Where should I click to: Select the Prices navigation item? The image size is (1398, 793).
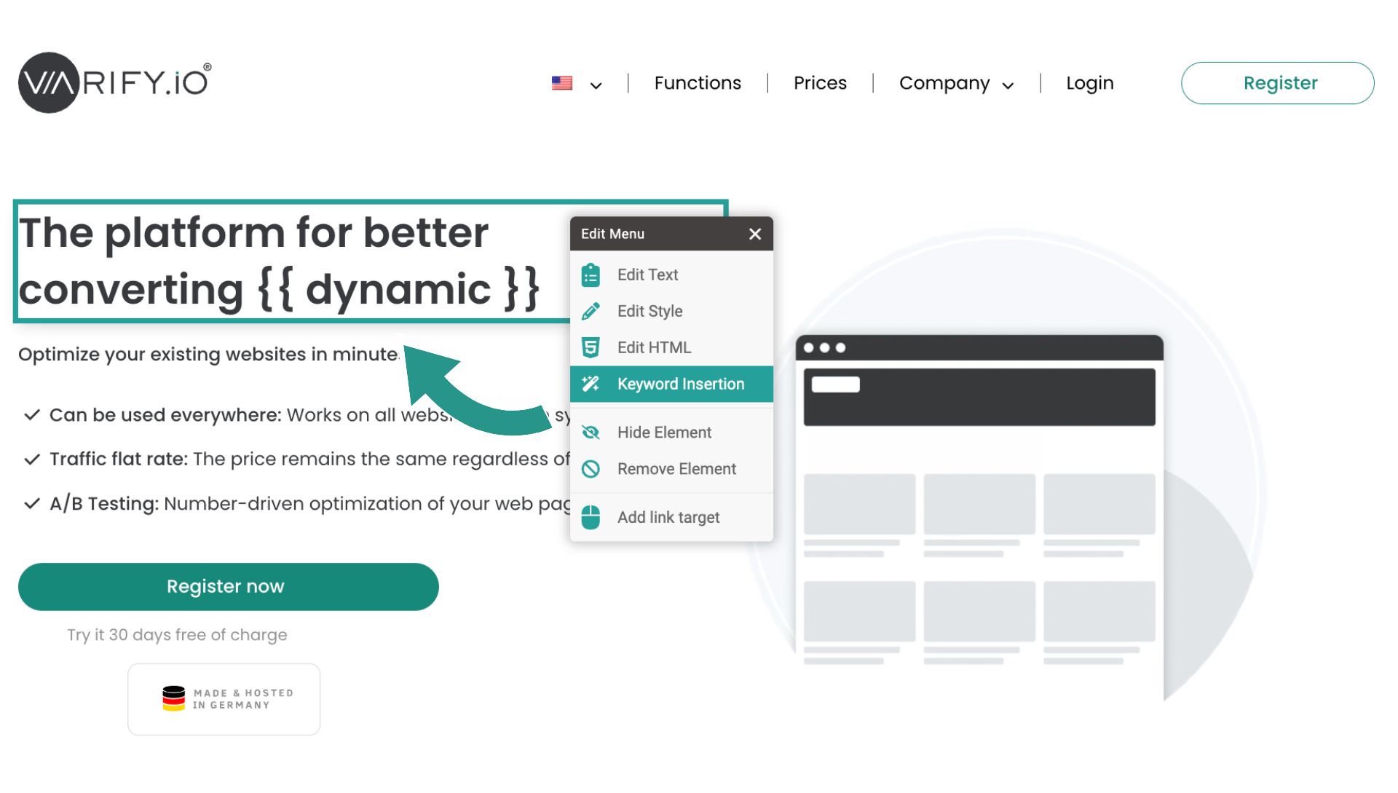(820, 83)
